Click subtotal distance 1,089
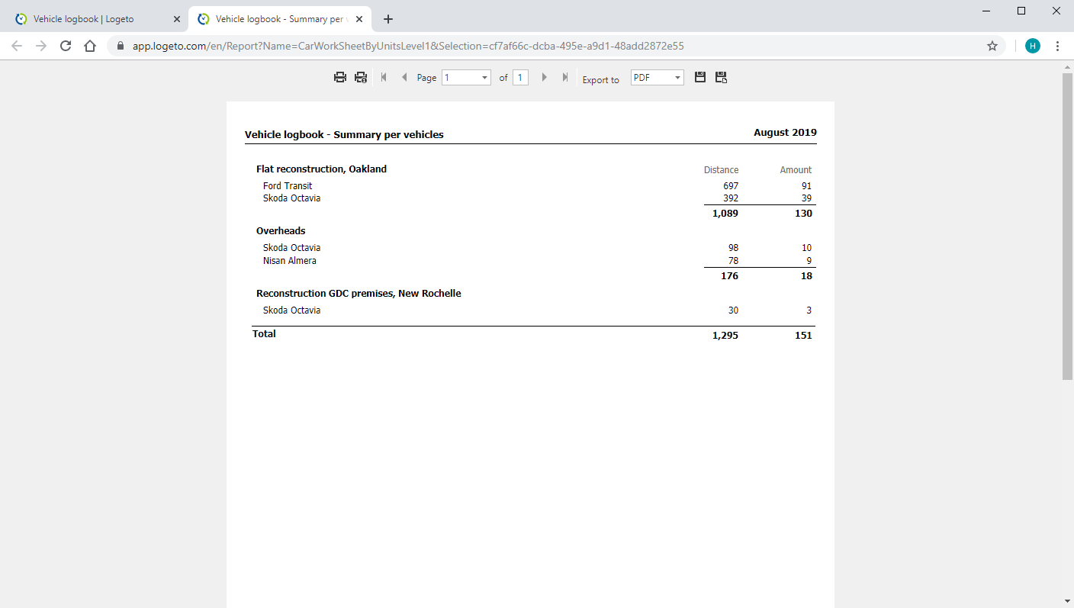This screenshot has width=1074, height=608. point(725,214)
